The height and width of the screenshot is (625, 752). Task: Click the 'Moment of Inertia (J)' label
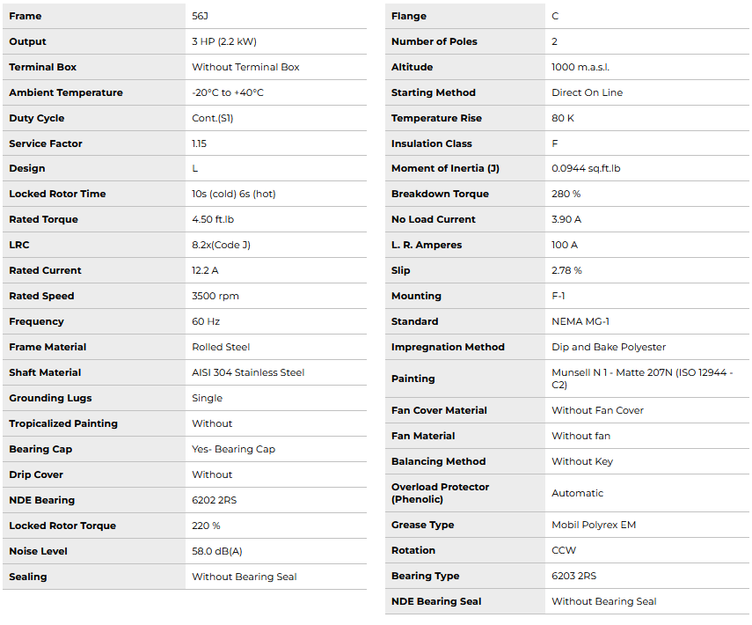[x=445, y=168]
